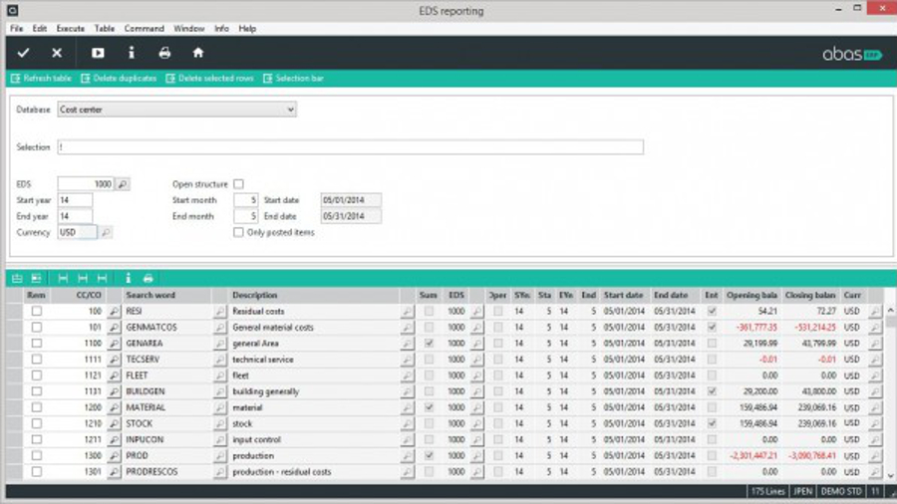
Task: Click into the Selection input field
Action: [350, 146]
